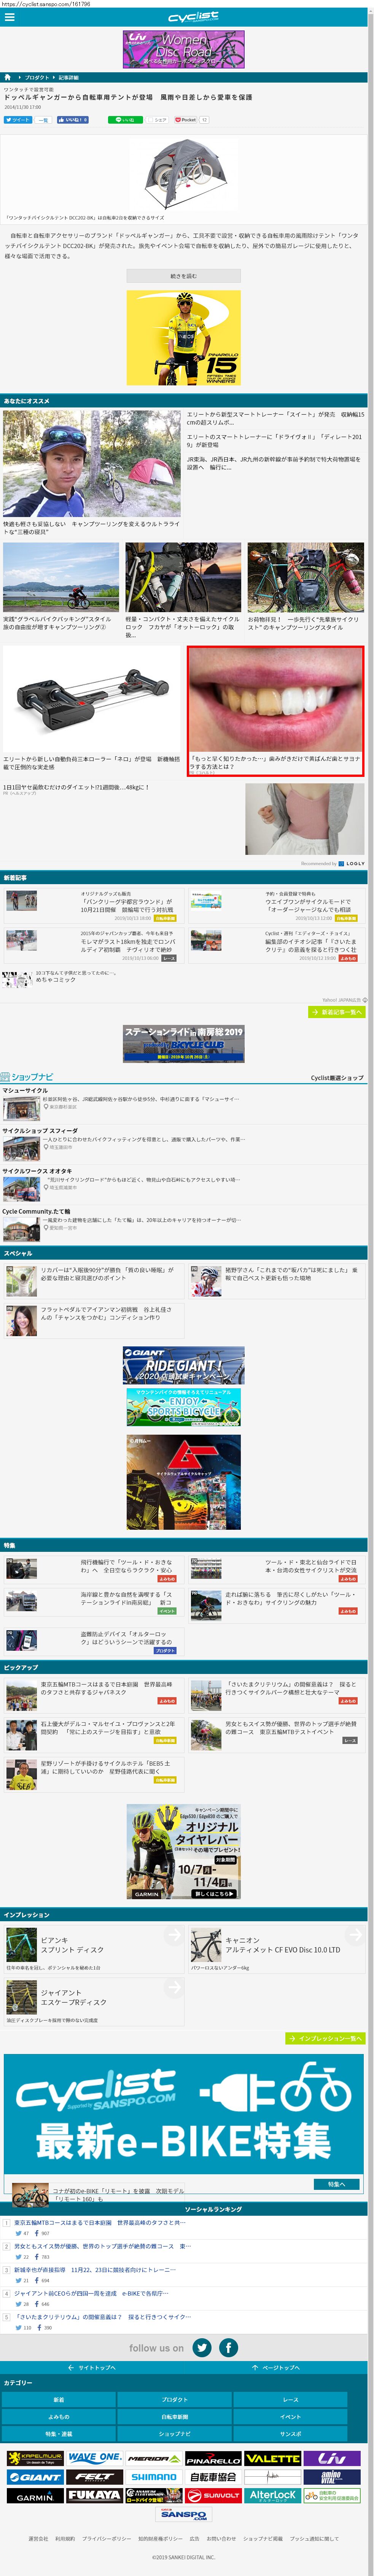374x2576 pixels.
Task: Click the Garmin sponsor logo
Action: pos(35,2496)
